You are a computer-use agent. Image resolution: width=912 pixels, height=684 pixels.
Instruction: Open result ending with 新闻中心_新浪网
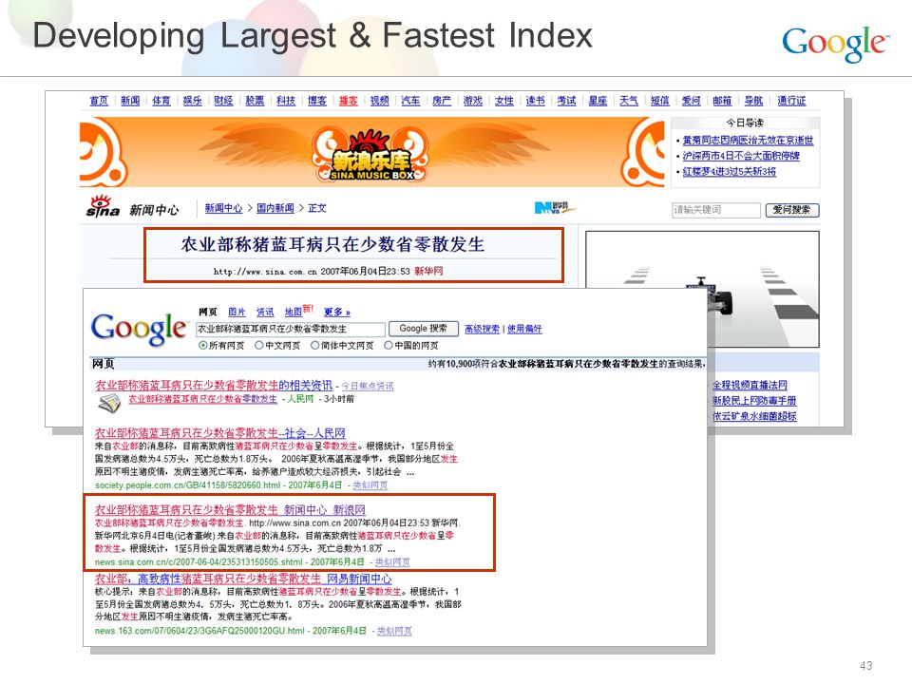tap(230, 510)
